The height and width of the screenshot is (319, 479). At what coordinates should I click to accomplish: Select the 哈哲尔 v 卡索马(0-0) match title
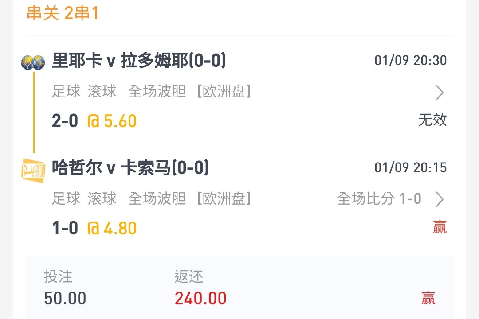[x=130, y=167]
